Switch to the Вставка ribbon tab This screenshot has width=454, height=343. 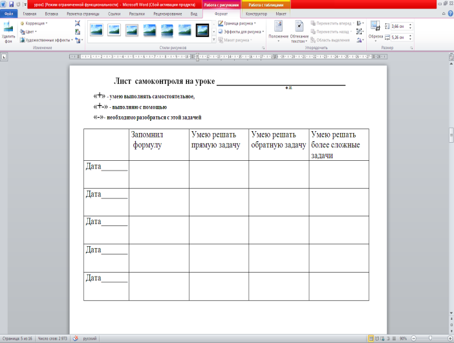tap(51, 13)
